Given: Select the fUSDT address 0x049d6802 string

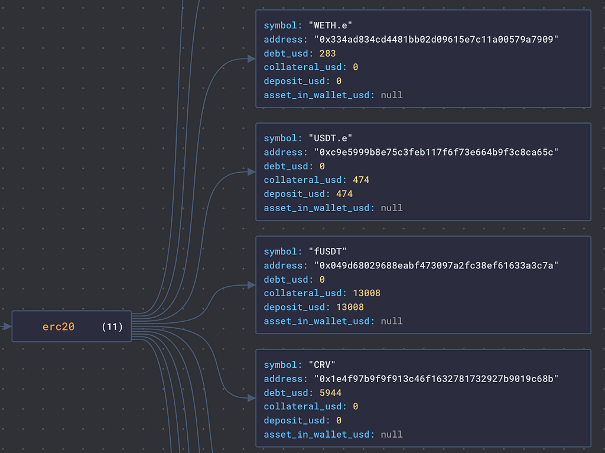Looking at the screenshot, I should pos(436,266).
